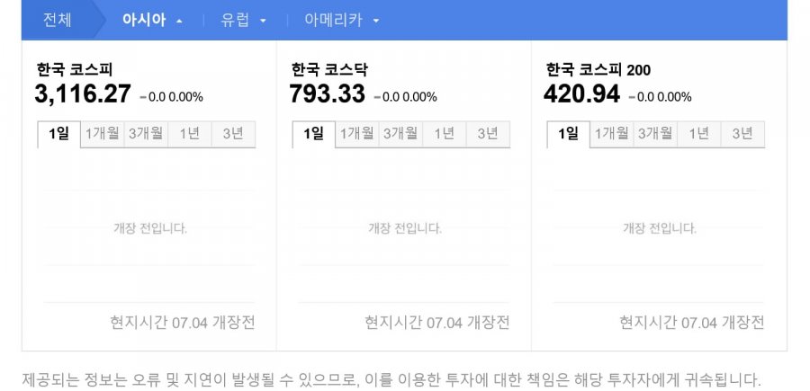Open the 한국 코스피 index title
The height and width of the screenshot is (391, 810).
75,69
